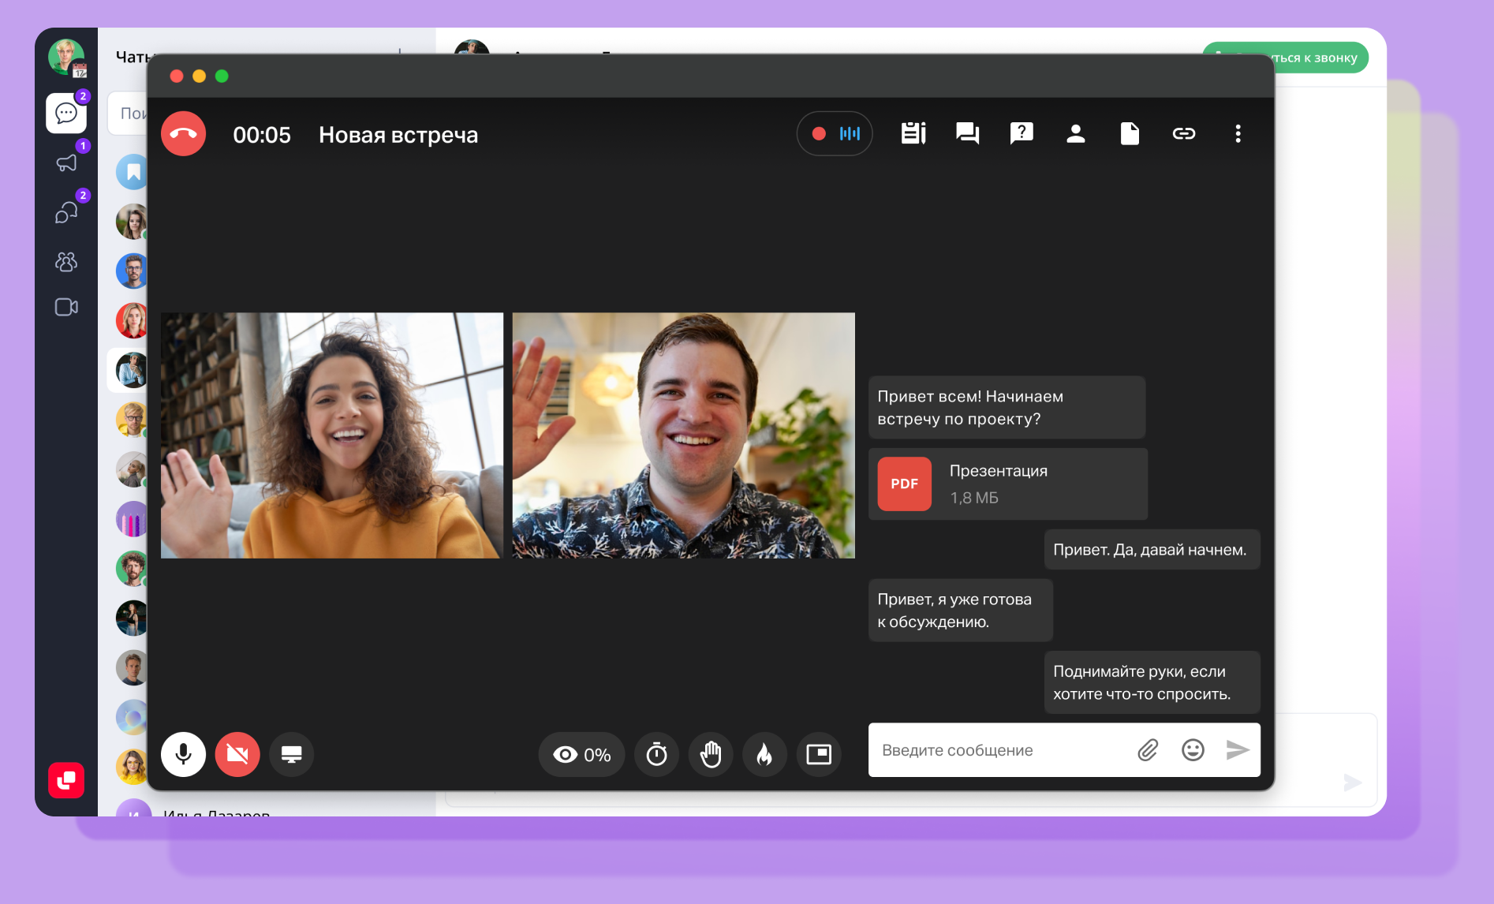Viewport: 1494px width, 904px height.
Task: Click the message 'Привет. Да, давай начнем.'
Action: (x=1152, y=549)
